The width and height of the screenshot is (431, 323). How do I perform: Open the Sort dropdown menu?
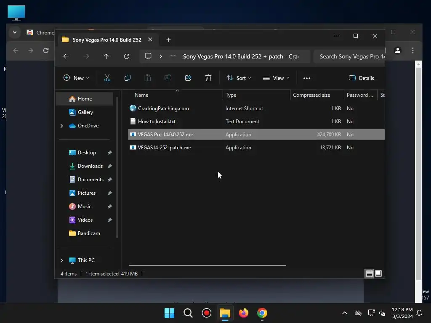tap(239, 78)
